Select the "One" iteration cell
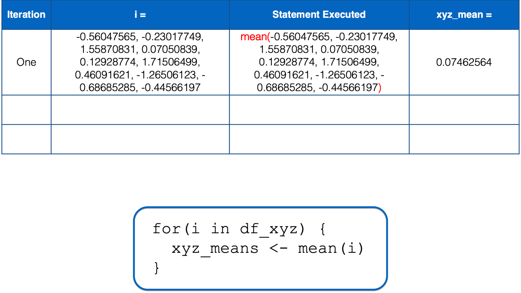The width and height of the screenshot is (521, 293). (26, 62)
